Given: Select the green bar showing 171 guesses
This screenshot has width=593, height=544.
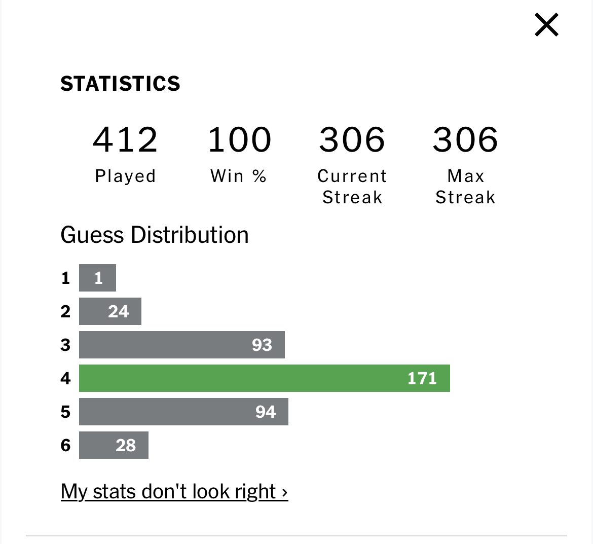Looking at the screenshot, I should click(x=265, y=378).
